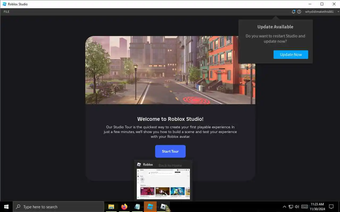Close the Roblox Studio window

point(334,4)
